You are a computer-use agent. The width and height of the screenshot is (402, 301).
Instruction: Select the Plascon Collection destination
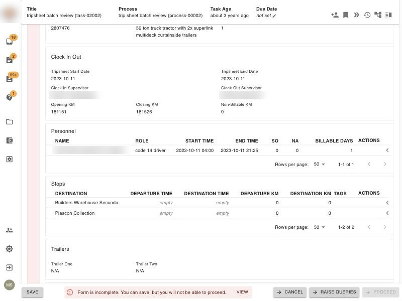click(x=75, y=213)
